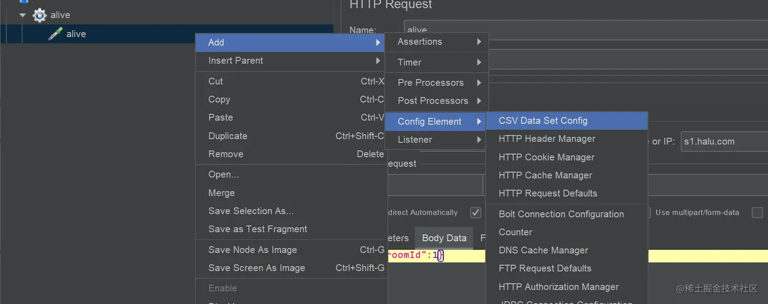
Task: Open the Post Processors submenu
Action: tap(436, 101)
